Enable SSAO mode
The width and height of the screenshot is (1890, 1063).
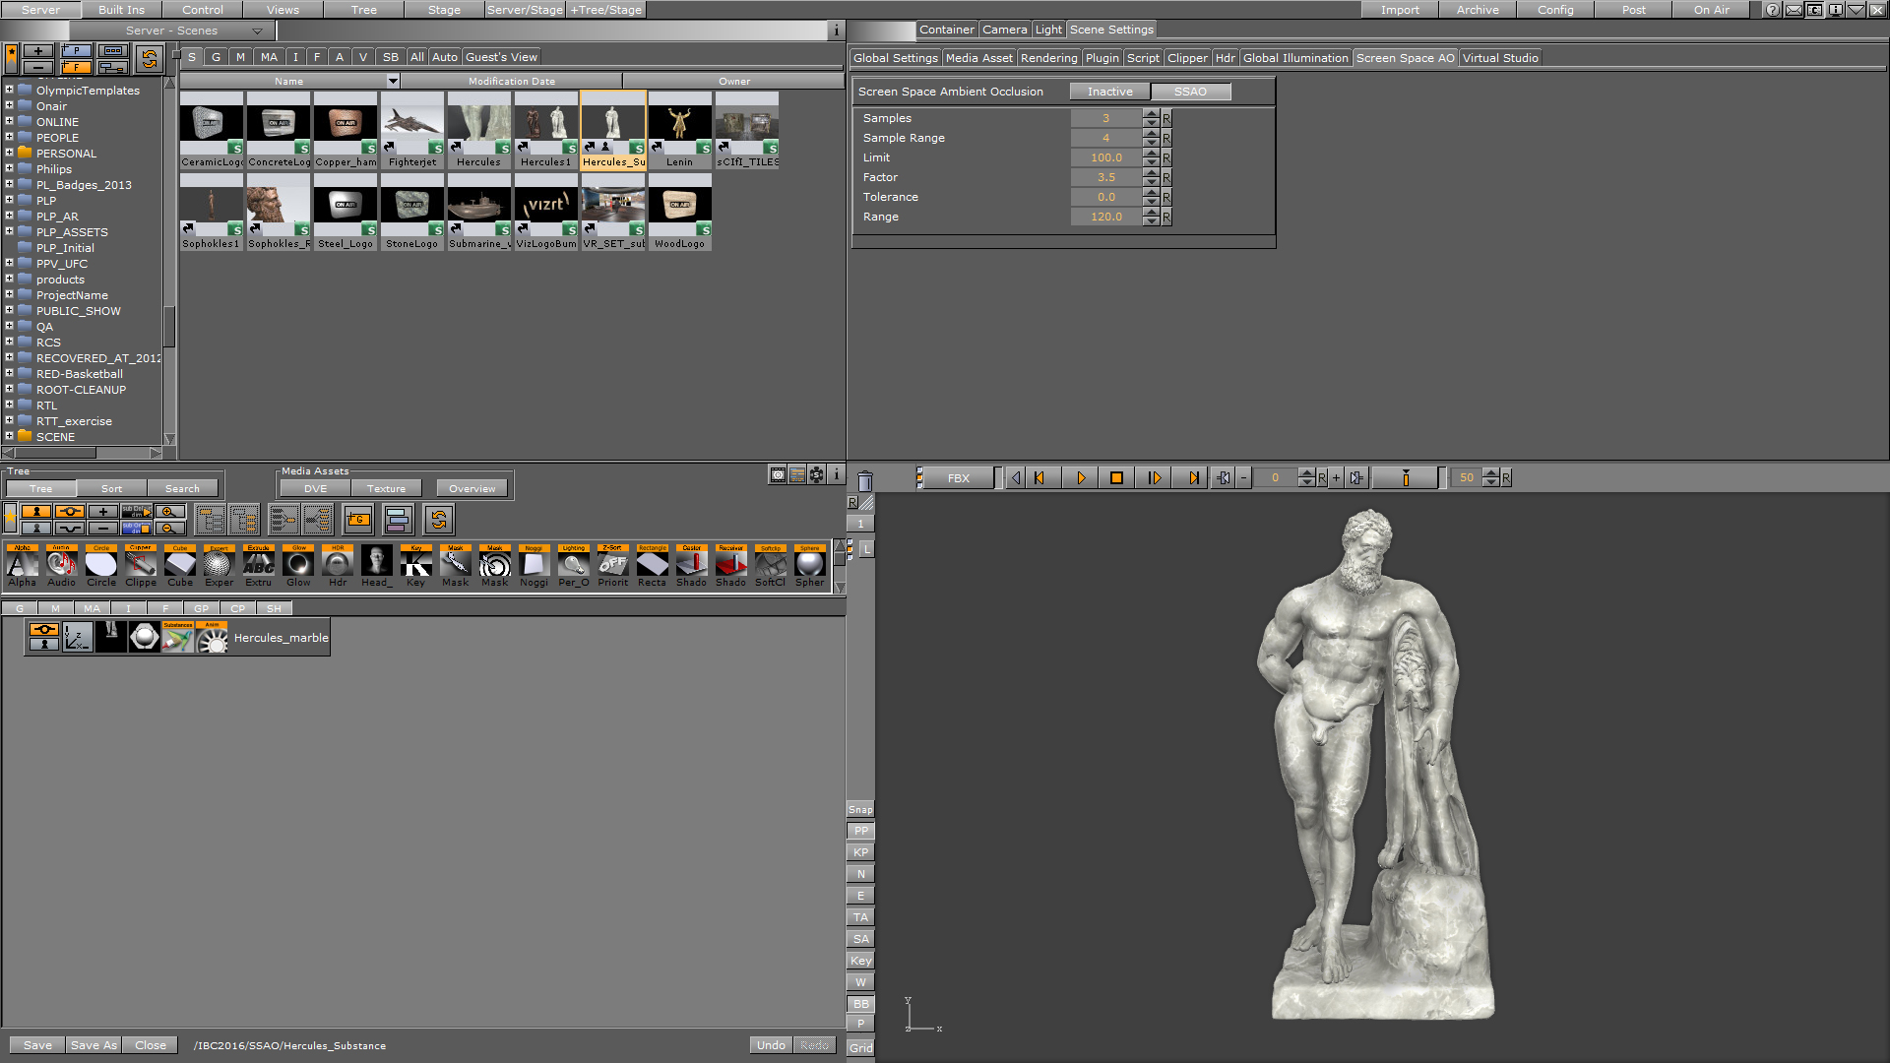1190,92
